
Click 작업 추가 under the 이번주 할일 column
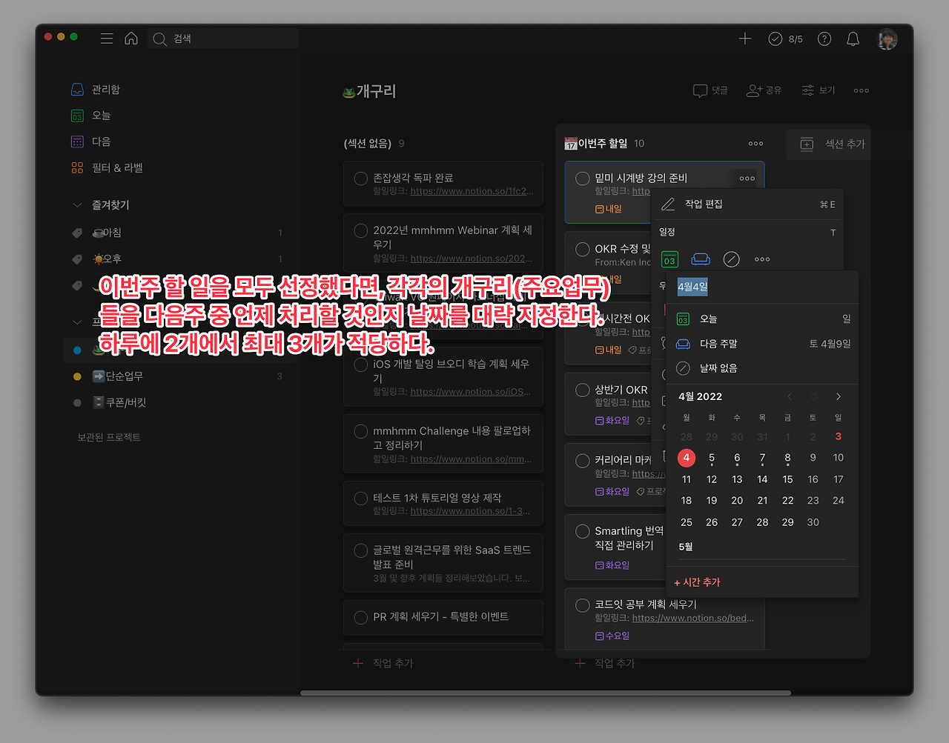click(605, 664)
